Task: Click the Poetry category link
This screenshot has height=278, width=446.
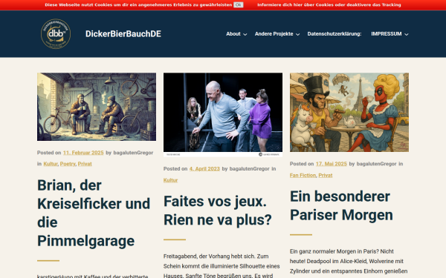Action: (x=68, y=164)
